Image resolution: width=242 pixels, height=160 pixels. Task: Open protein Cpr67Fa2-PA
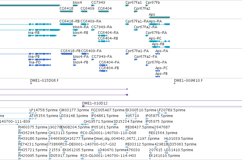(x=146, y=57)
